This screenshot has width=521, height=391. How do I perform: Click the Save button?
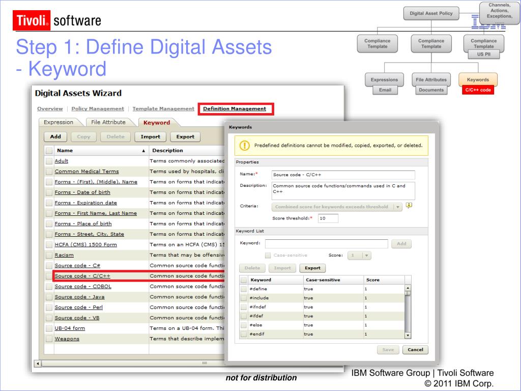tap(388, 350)
